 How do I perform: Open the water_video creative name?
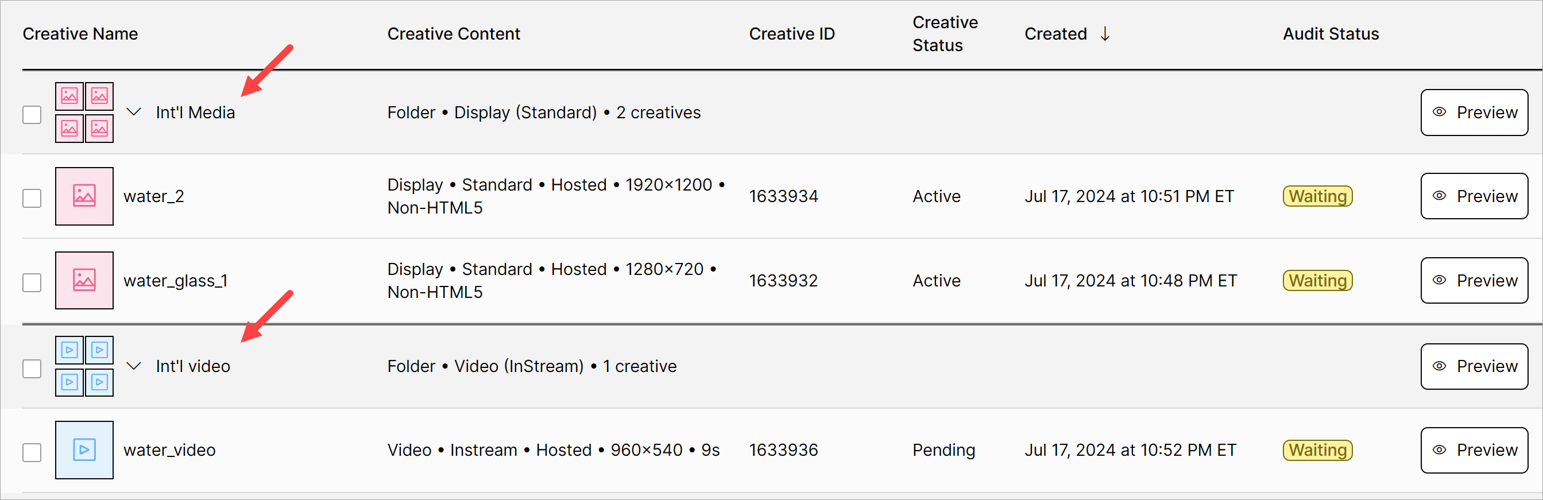tap(169, 450)
